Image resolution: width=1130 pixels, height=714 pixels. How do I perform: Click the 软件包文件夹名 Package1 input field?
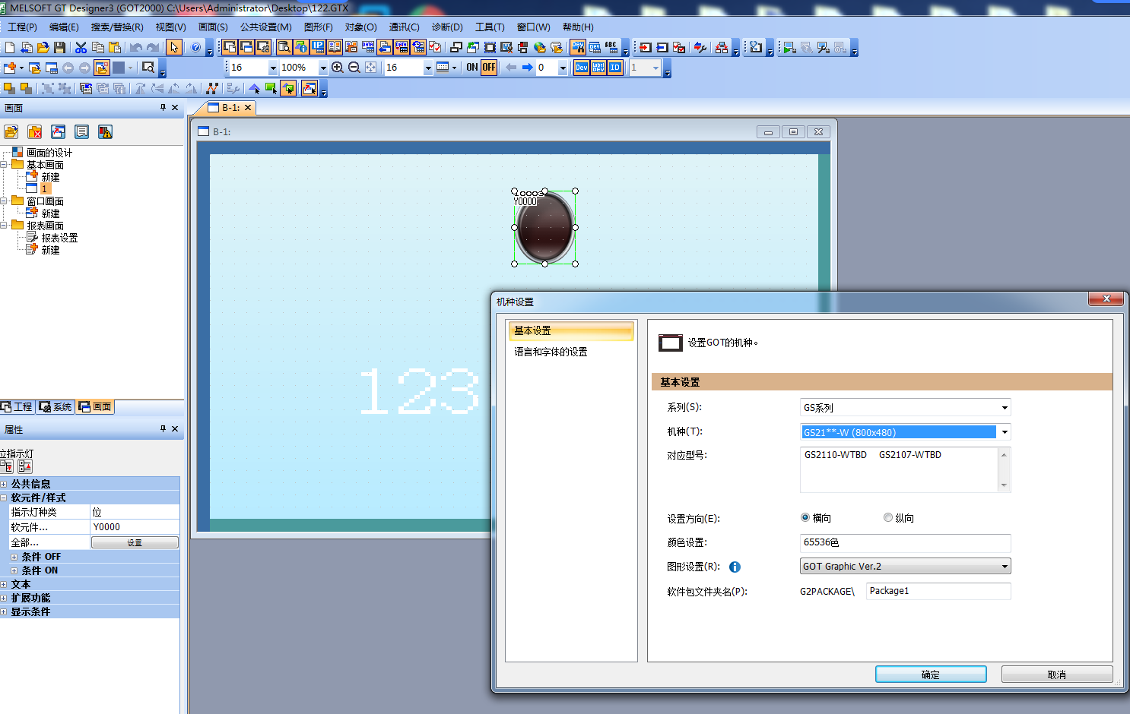pyautogui.click(x=938, y=591)
